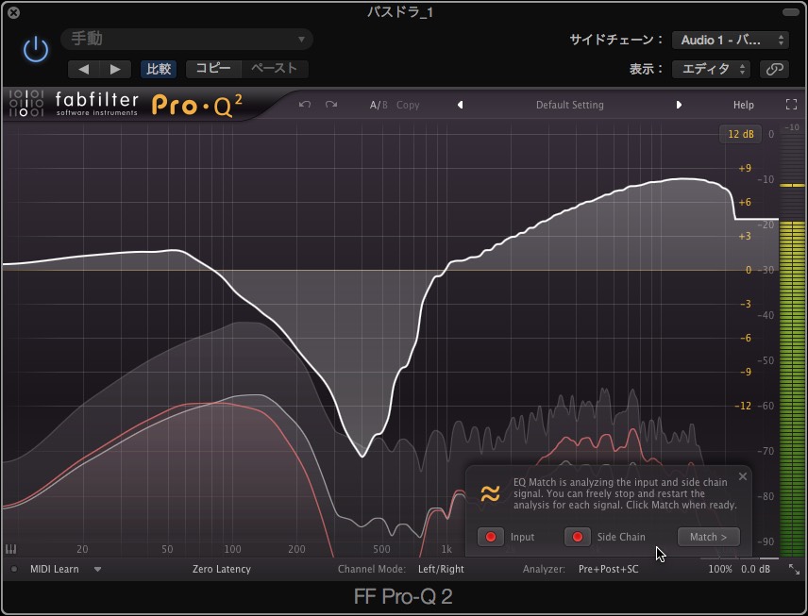Image resolution: width=808 pixels, height=616 pixels.
Task: Go to next preset with right arrow
Action: tap(115, 69)
